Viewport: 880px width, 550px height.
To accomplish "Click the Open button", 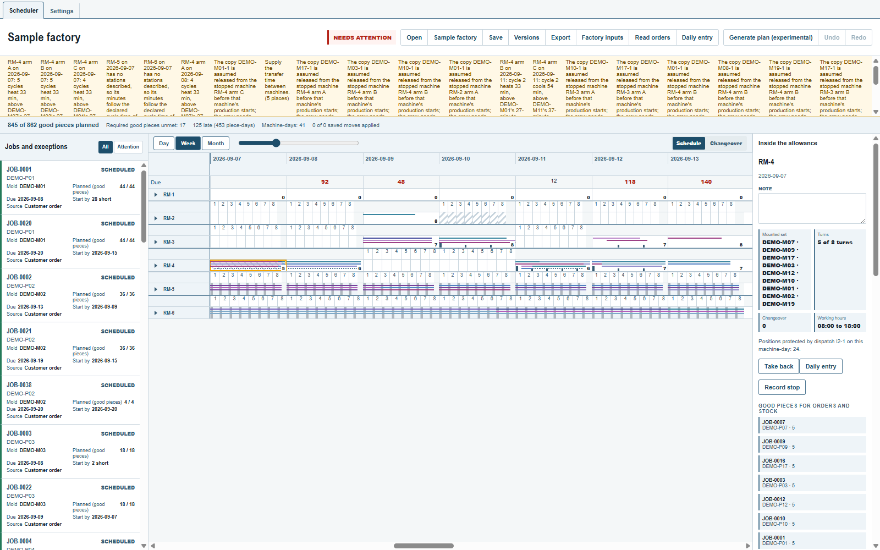I will 414,37.
